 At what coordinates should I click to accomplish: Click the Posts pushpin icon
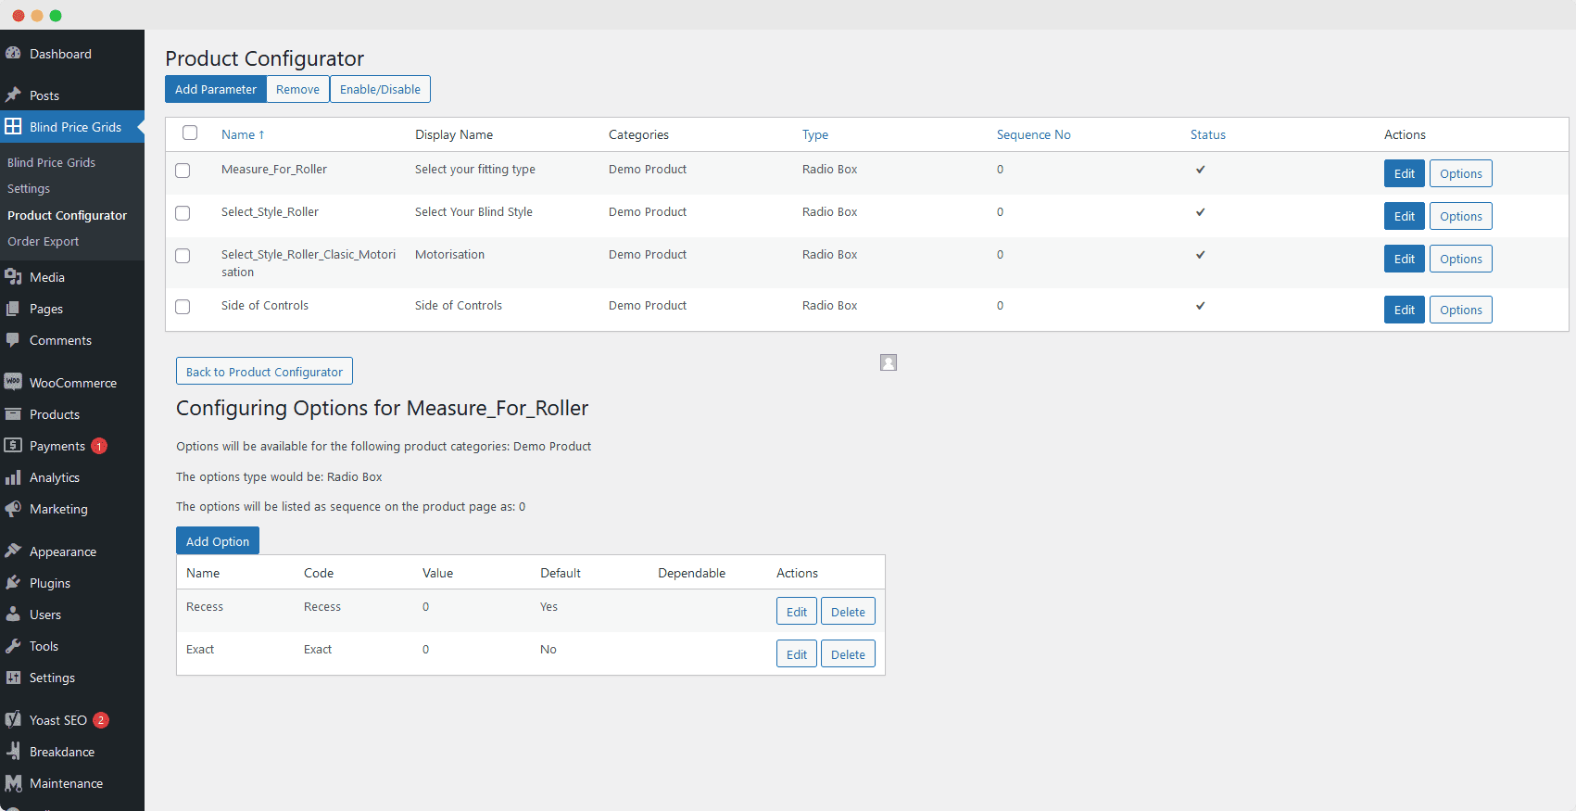click(13, 95)
